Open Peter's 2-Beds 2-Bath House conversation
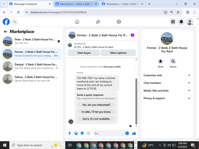 [x=31, y=41]
